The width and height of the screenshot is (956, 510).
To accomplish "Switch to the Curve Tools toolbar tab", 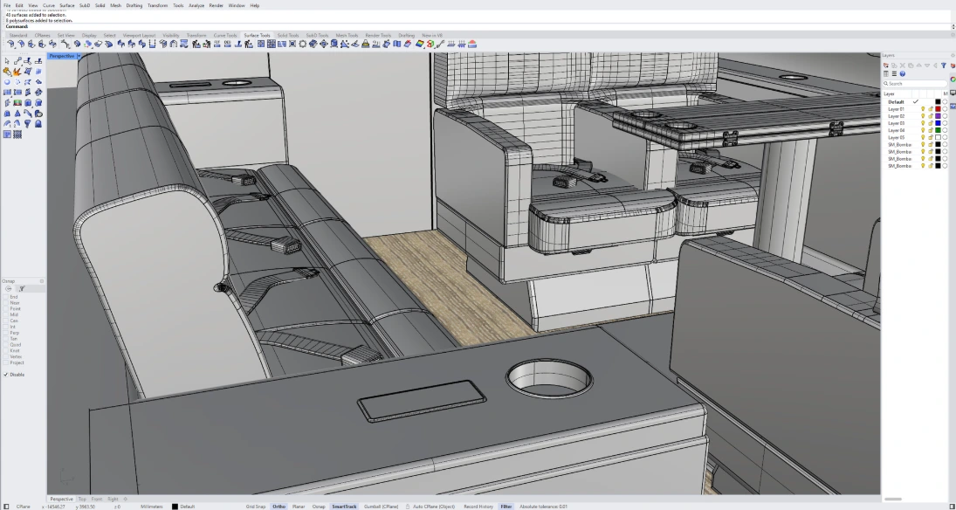I will click(x=225, y=35).
